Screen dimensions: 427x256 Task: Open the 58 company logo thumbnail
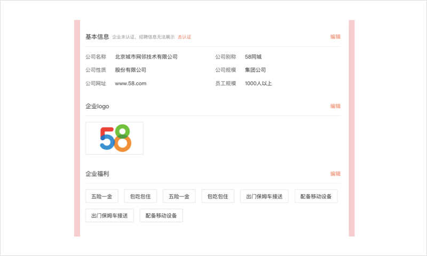114,138
